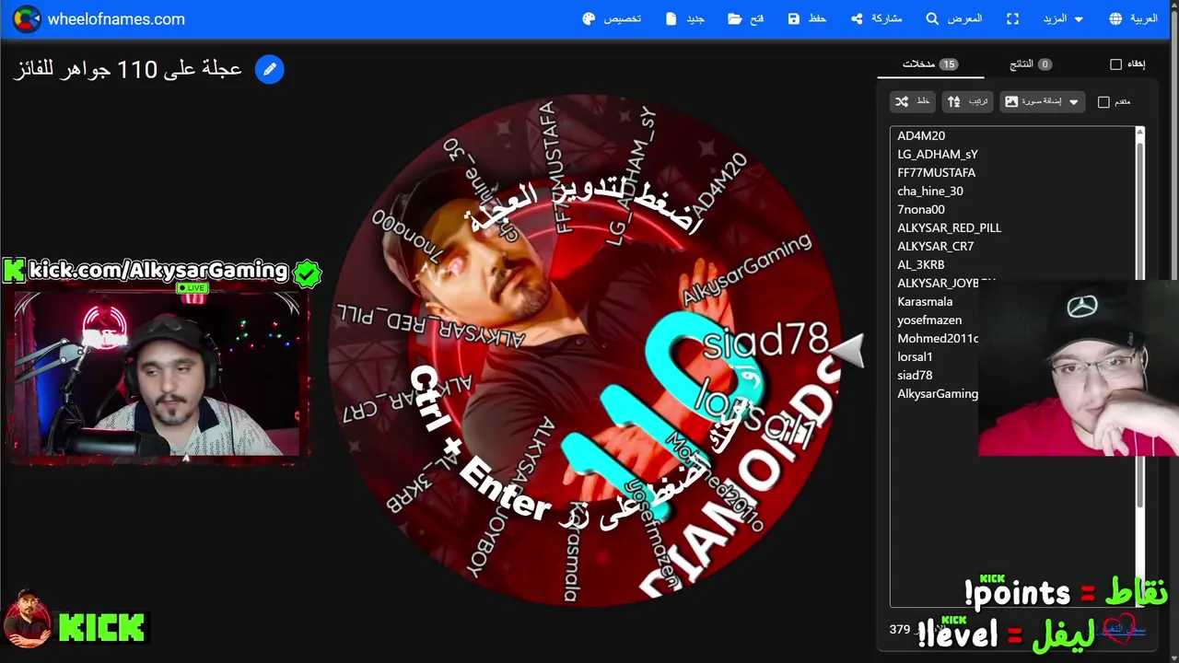This screenshot has width=1179, height=663.
Task: Toggle the متقدم advanced checkbox
Action: click(1103, 102)
